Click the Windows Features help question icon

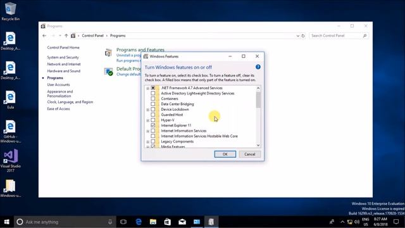258,67
